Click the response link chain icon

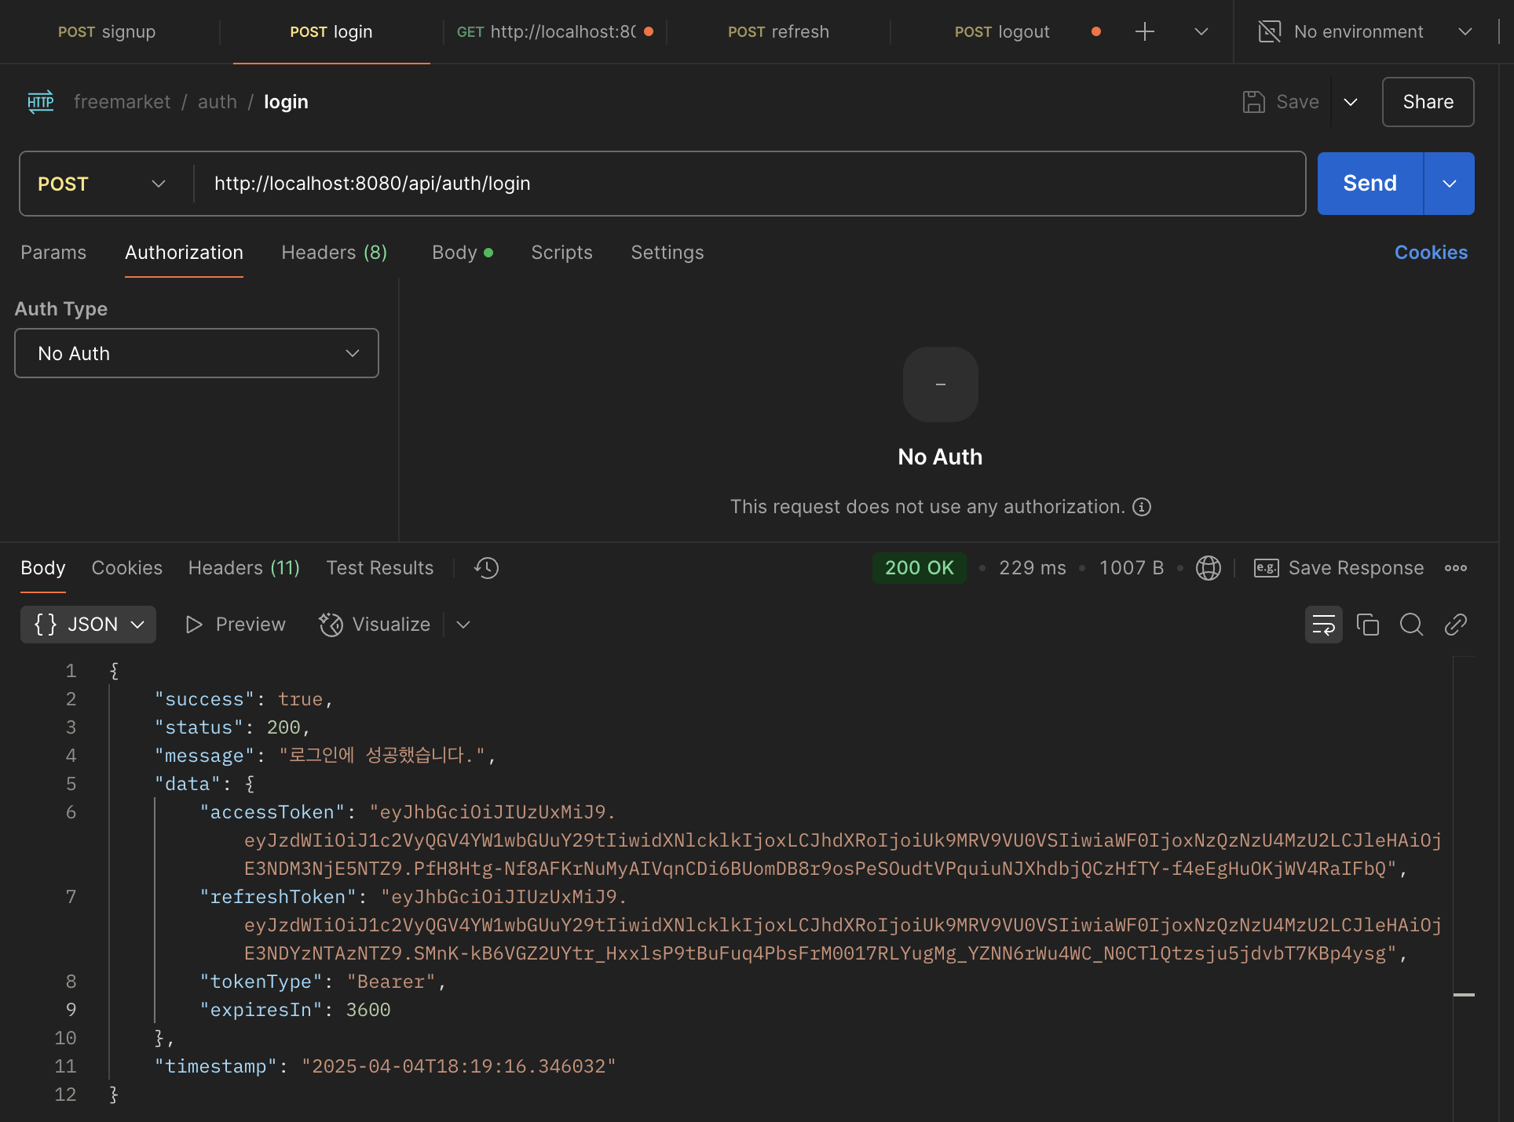point(1455,625)
